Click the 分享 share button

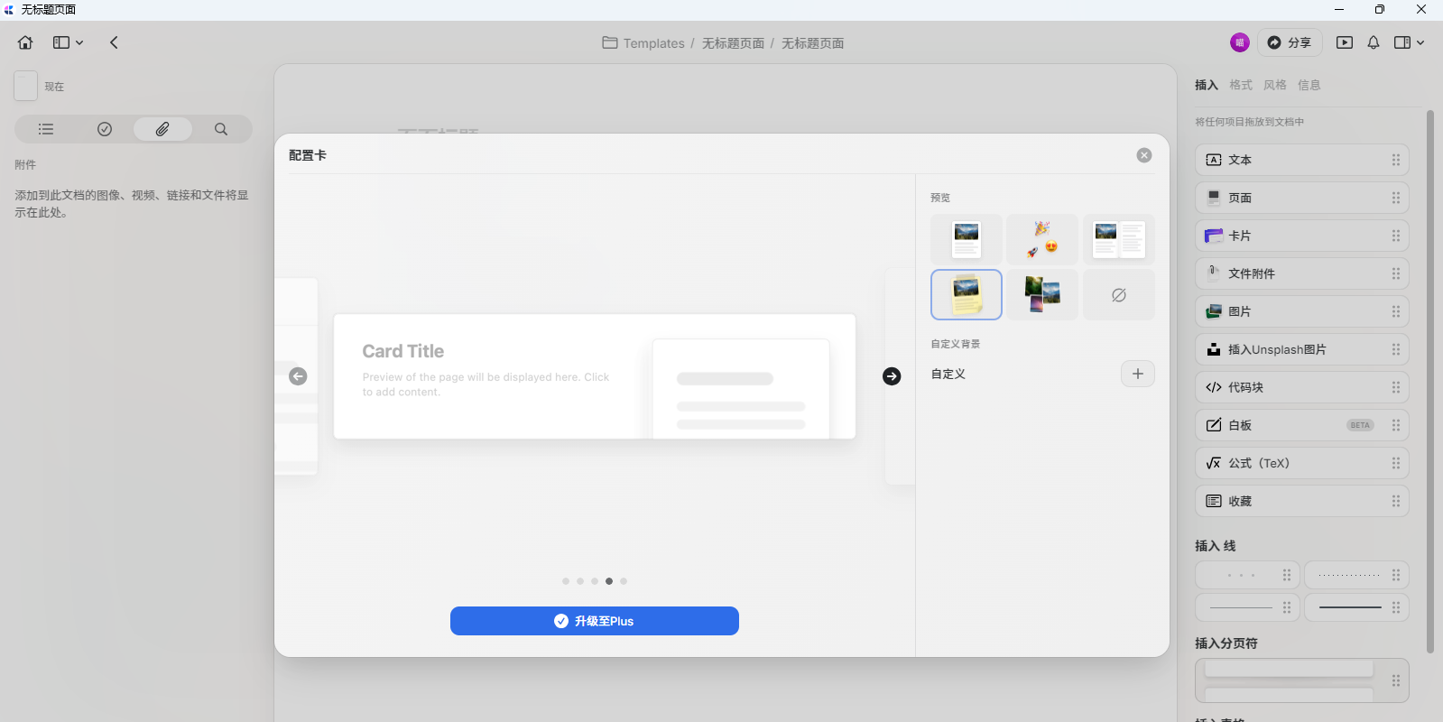click(x=1289, y=42)
